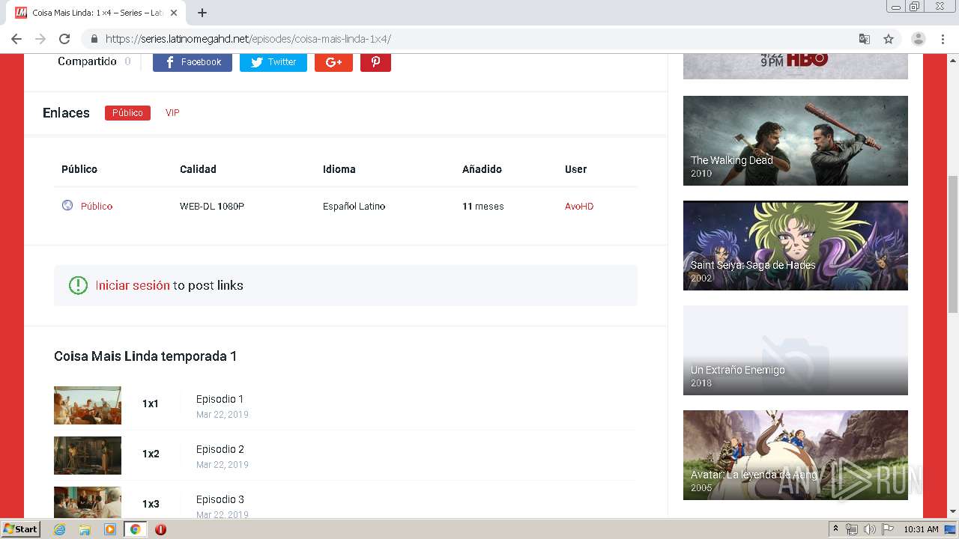Open the 1x2 episode thumbnail
This screenshot has height=539, width=959.
point(88,455)
